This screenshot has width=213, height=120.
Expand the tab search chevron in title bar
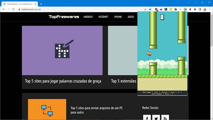tap(188, 3)
